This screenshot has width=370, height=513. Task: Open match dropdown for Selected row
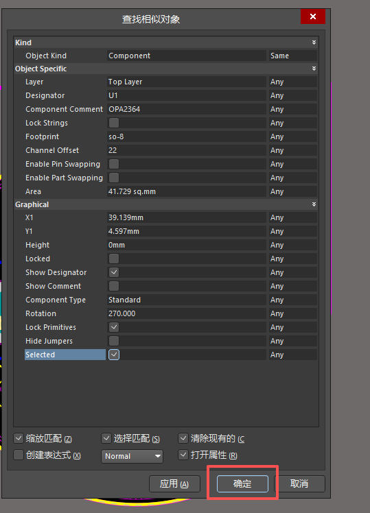pyautogui.click(x=293, y=355)
